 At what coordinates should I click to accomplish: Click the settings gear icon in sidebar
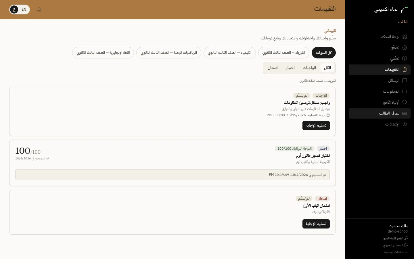click(405, 124)
